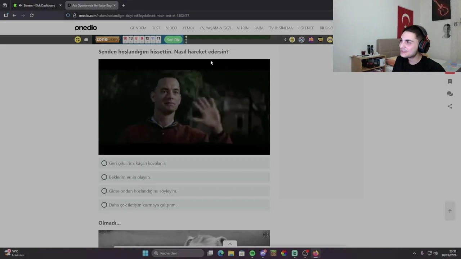This screenshot has height=259, width=461.
Task: Open the TEST menu
Action: click(156, 28)
